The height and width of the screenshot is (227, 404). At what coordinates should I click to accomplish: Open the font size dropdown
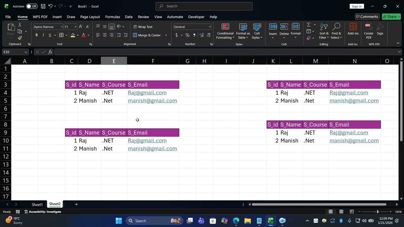75,27
